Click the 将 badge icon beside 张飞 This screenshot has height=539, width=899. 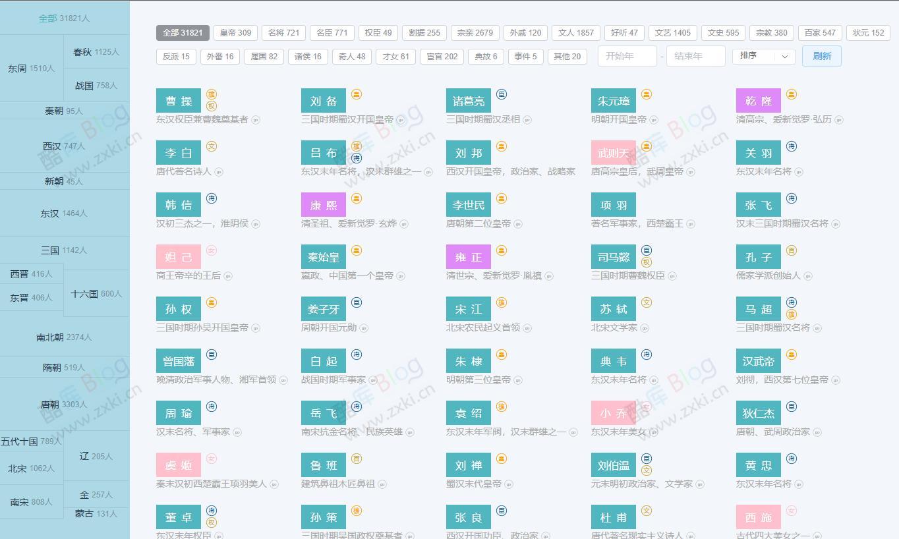click(790, 199)
